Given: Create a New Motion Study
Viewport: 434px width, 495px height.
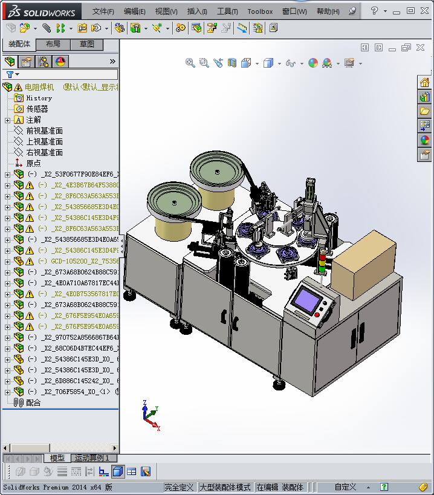Looking at the screenshot, I should pyautogui.click(x=181, y=28).
